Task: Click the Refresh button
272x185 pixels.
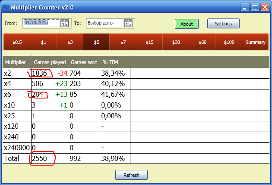Action: pyautogui.click(x=131, y=175)
